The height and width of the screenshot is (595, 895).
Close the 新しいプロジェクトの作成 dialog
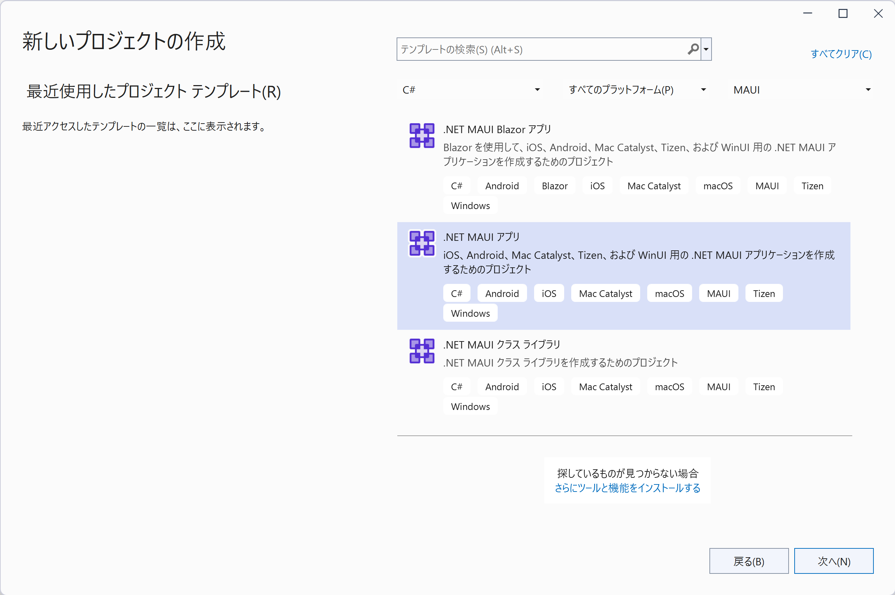tap(878, 14)
